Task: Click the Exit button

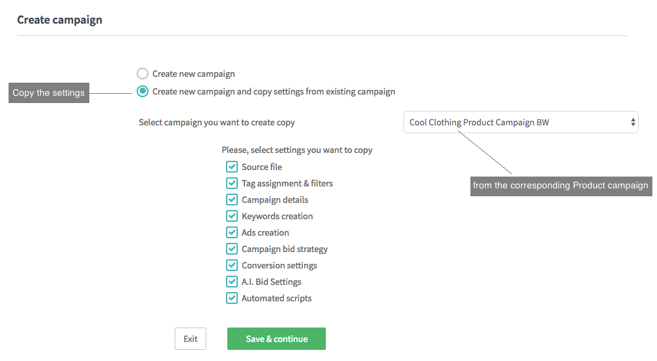Action: 191,339
